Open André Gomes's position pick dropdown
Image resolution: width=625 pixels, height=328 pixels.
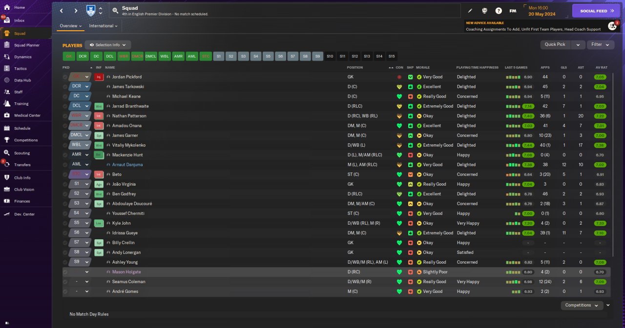click(x=81, y=291)
